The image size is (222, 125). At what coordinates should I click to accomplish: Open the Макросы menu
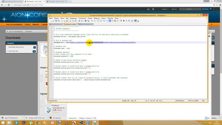97,18
